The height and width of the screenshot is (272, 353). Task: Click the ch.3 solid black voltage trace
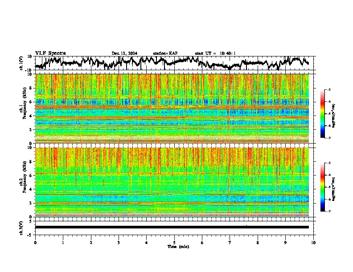tap(172, 227)
